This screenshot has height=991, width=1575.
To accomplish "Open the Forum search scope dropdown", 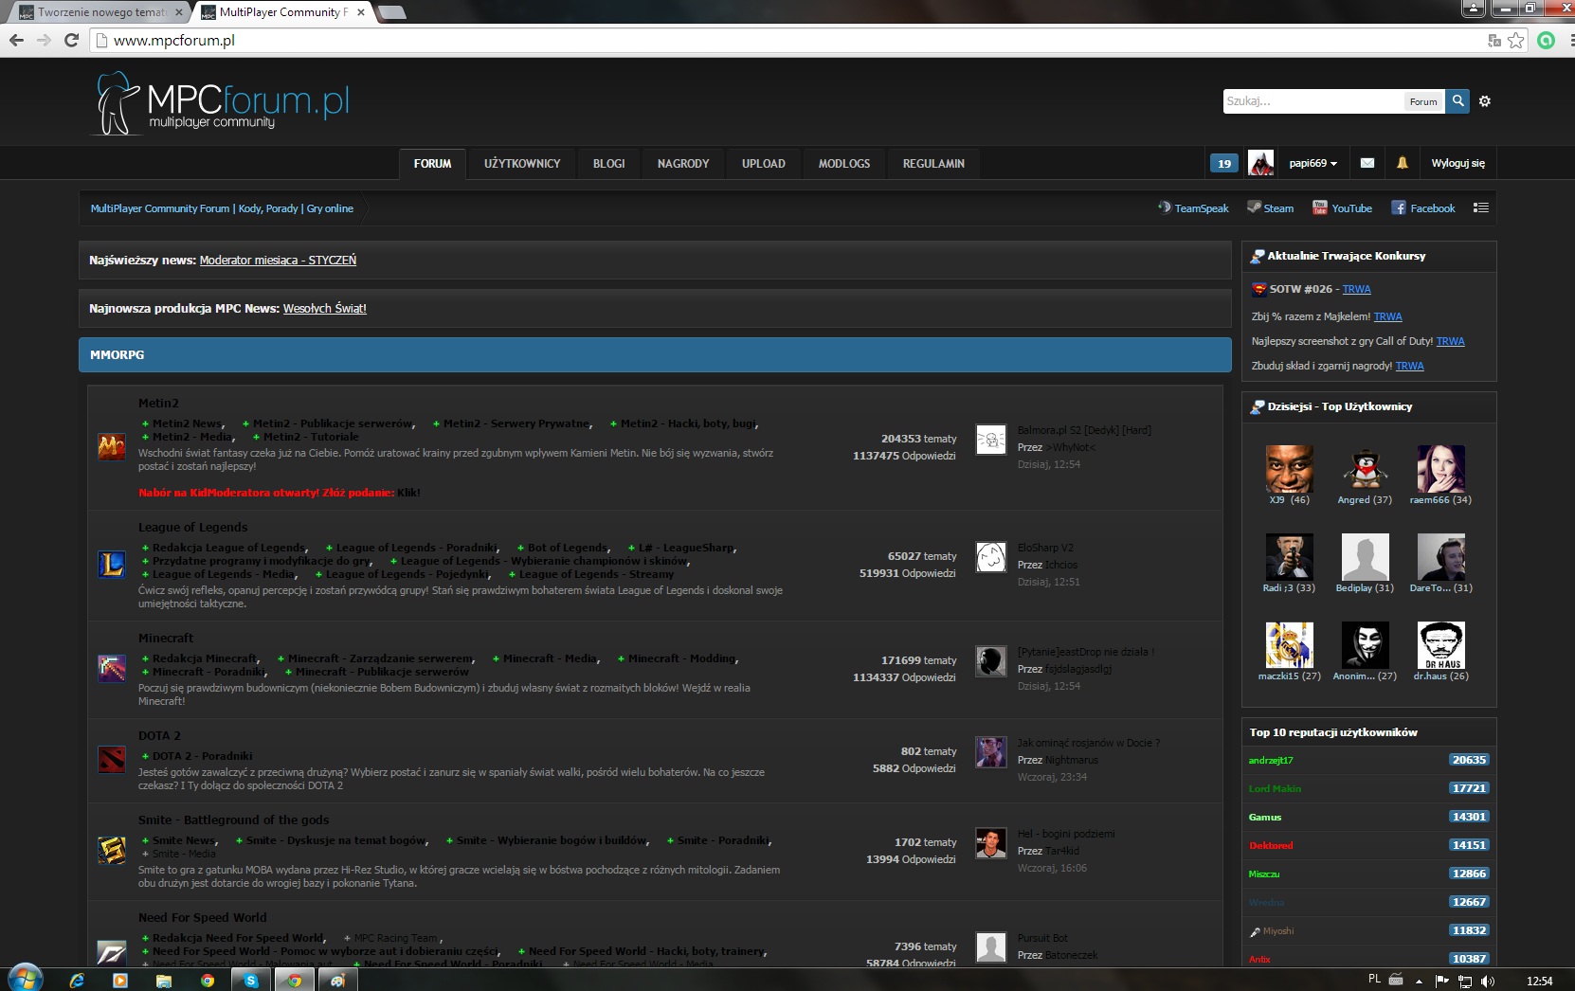I will (x=1423, y=101).
